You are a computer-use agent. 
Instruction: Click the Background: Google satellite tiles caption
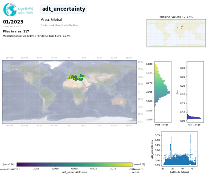point(59,25)
